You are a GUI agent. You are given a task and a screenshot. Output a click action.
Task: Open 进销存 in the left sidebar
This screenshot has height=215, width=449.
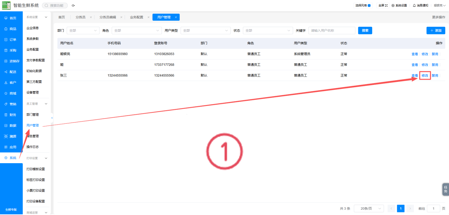point(11,61)
